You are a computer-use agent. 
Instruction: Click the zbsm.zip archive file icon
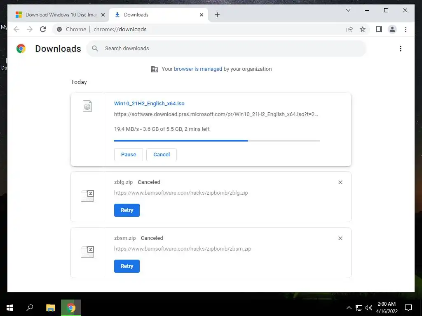point(87,251)
